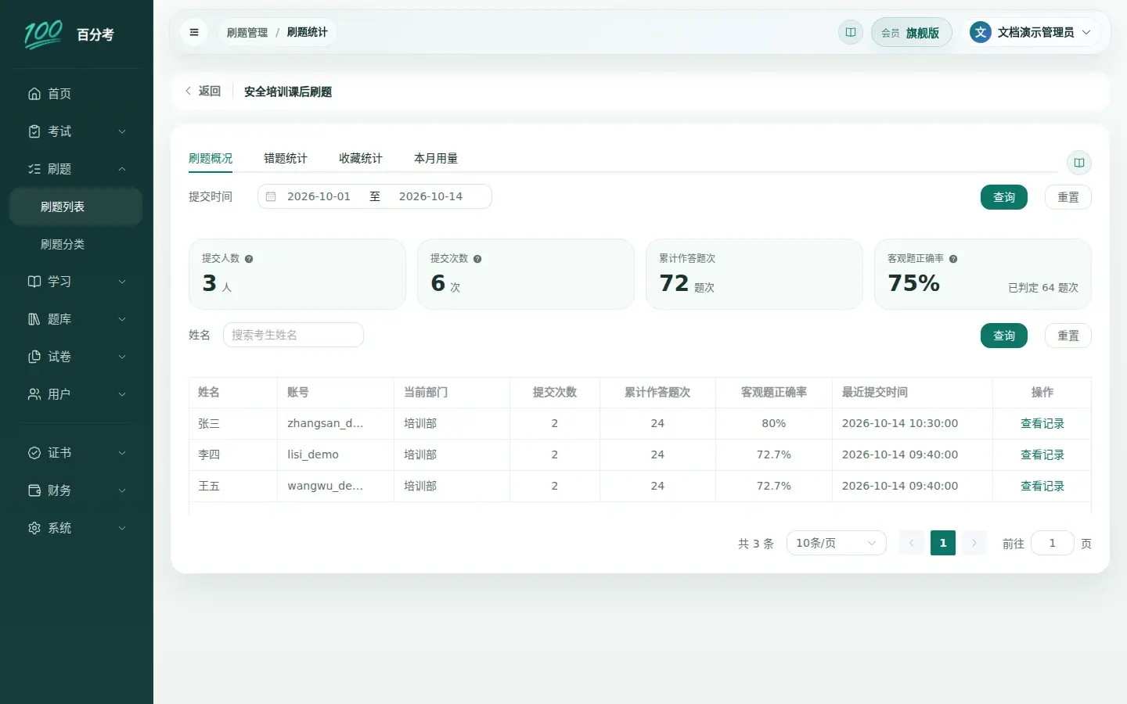Click the blue 文 user avatar
The height and width of the screenshot is (704, 1127).
(x=981, y=33)
